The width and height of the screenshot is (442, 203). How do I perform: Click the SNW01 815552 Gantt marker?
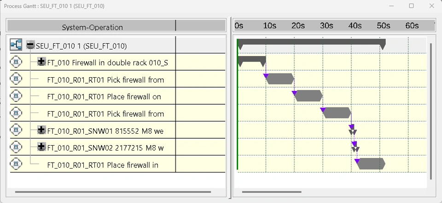[x=352, y=130]
